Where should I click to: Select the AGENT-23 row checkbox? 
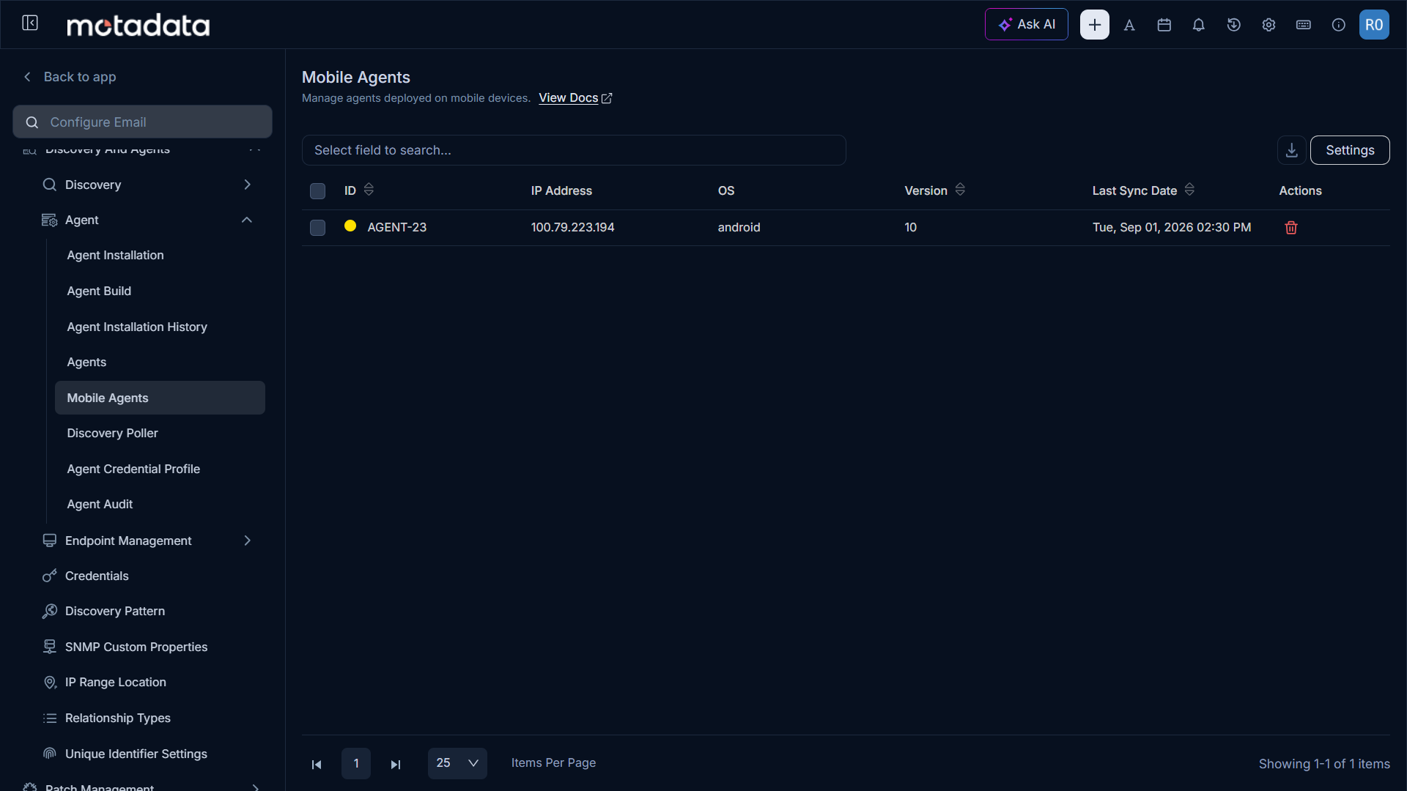pos(317,228)
